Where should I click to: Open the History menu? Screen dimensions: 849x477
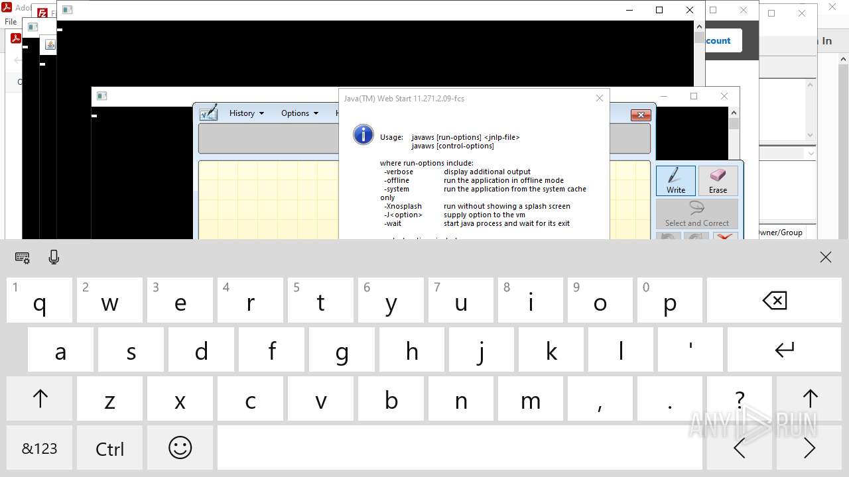tap(246, 113)
